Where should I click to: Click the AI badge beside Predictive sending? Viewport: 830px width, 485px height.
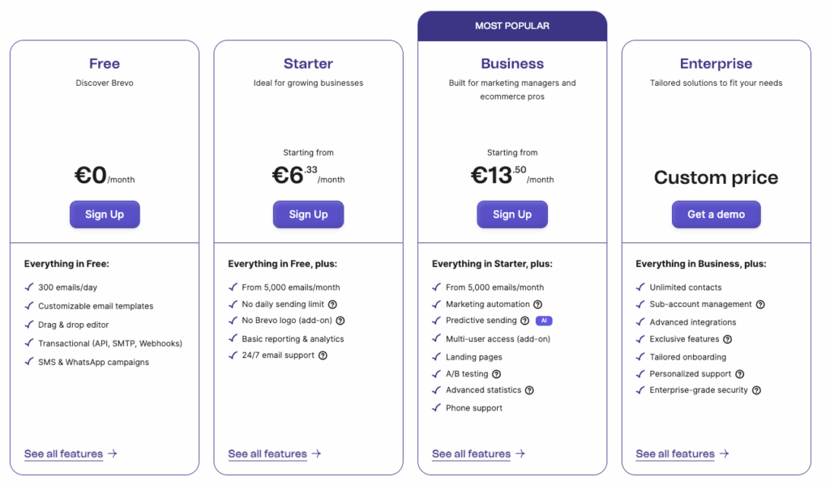point(544,321)
